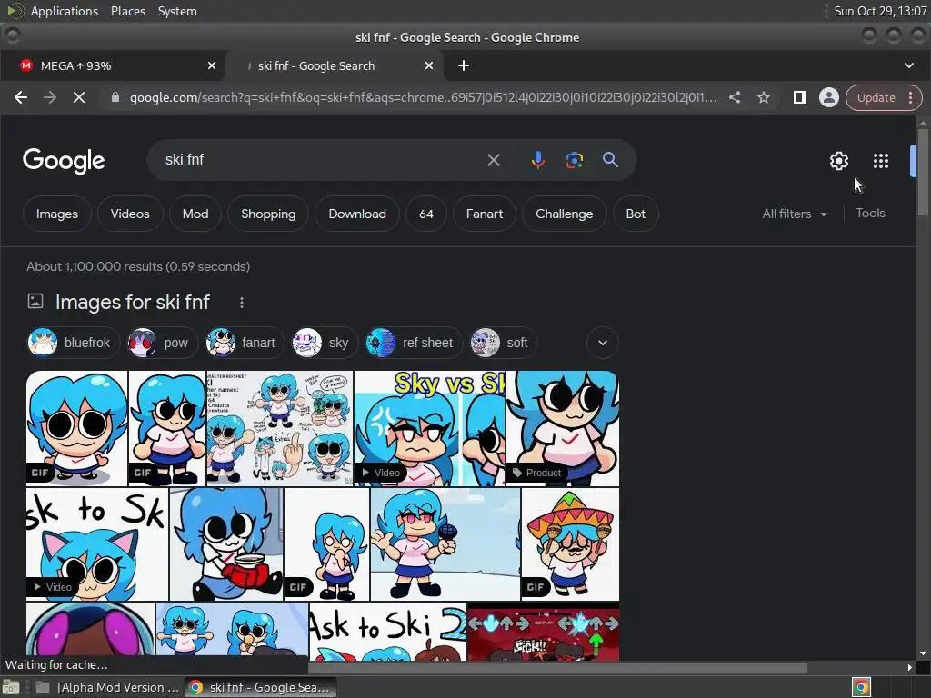Open search Tools

[x=870, y=213]
